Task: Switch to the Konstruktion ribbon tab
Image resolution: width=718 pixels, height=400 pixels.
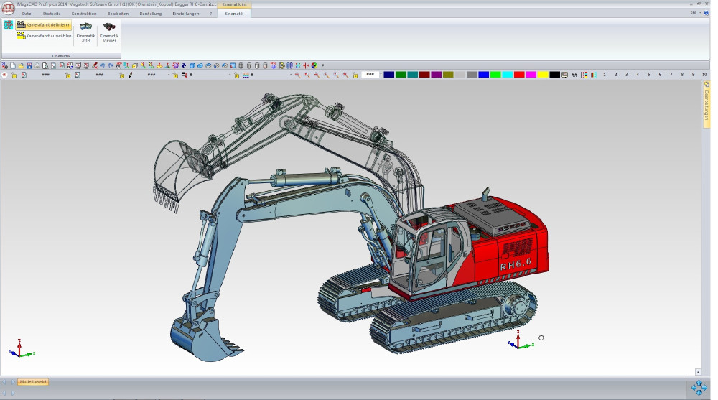Action: (84, 14)
